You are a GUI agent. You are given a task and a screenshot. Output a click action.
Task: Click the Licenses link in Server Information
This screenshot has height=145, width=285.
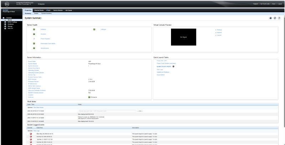coord(31,97)
